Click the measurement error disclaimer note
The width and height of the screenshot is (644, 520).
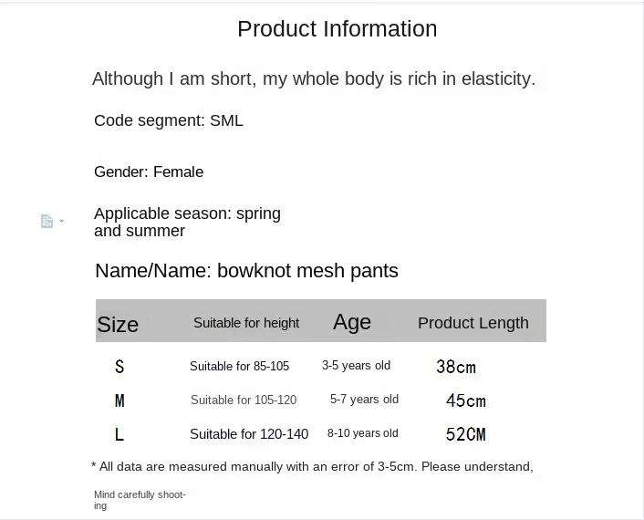tap(312, 467)
